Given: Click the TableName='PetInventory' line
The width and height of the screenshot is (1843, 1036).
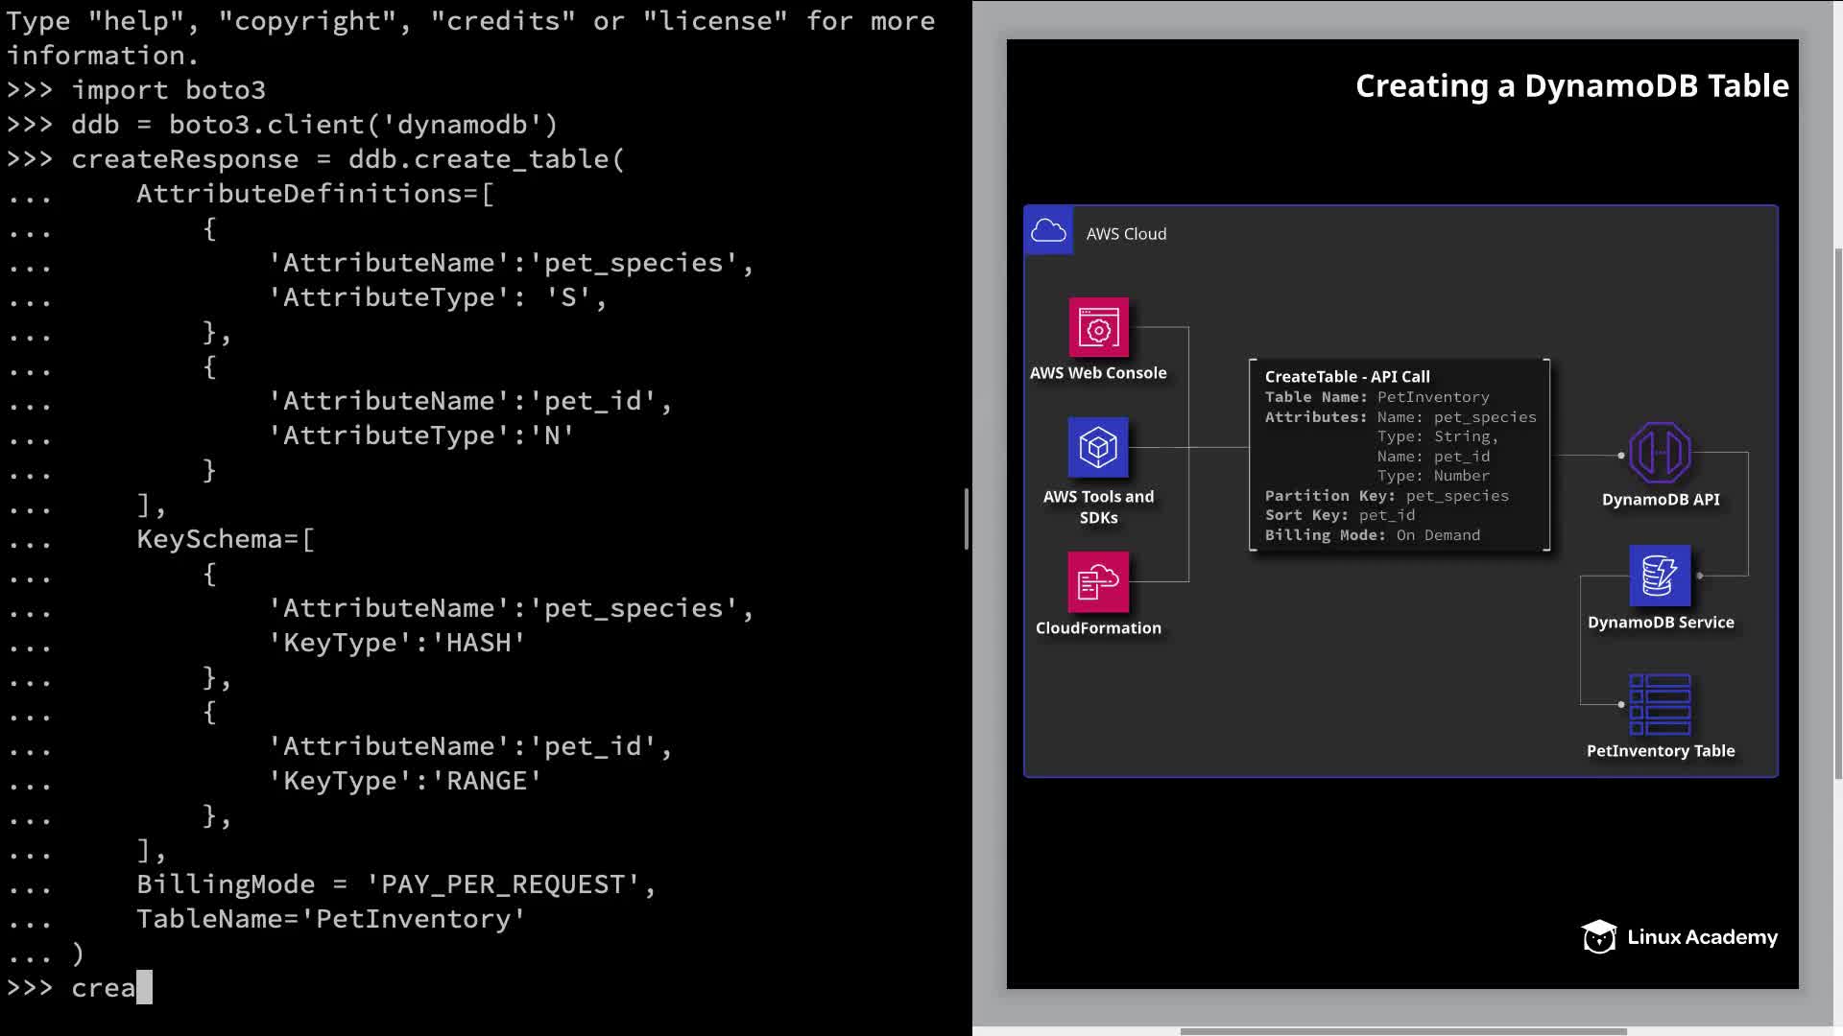Looking at the screenshot, I should [x=330, y=919].
